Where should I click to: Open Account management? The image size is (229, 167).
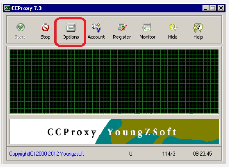pos(96,31)
